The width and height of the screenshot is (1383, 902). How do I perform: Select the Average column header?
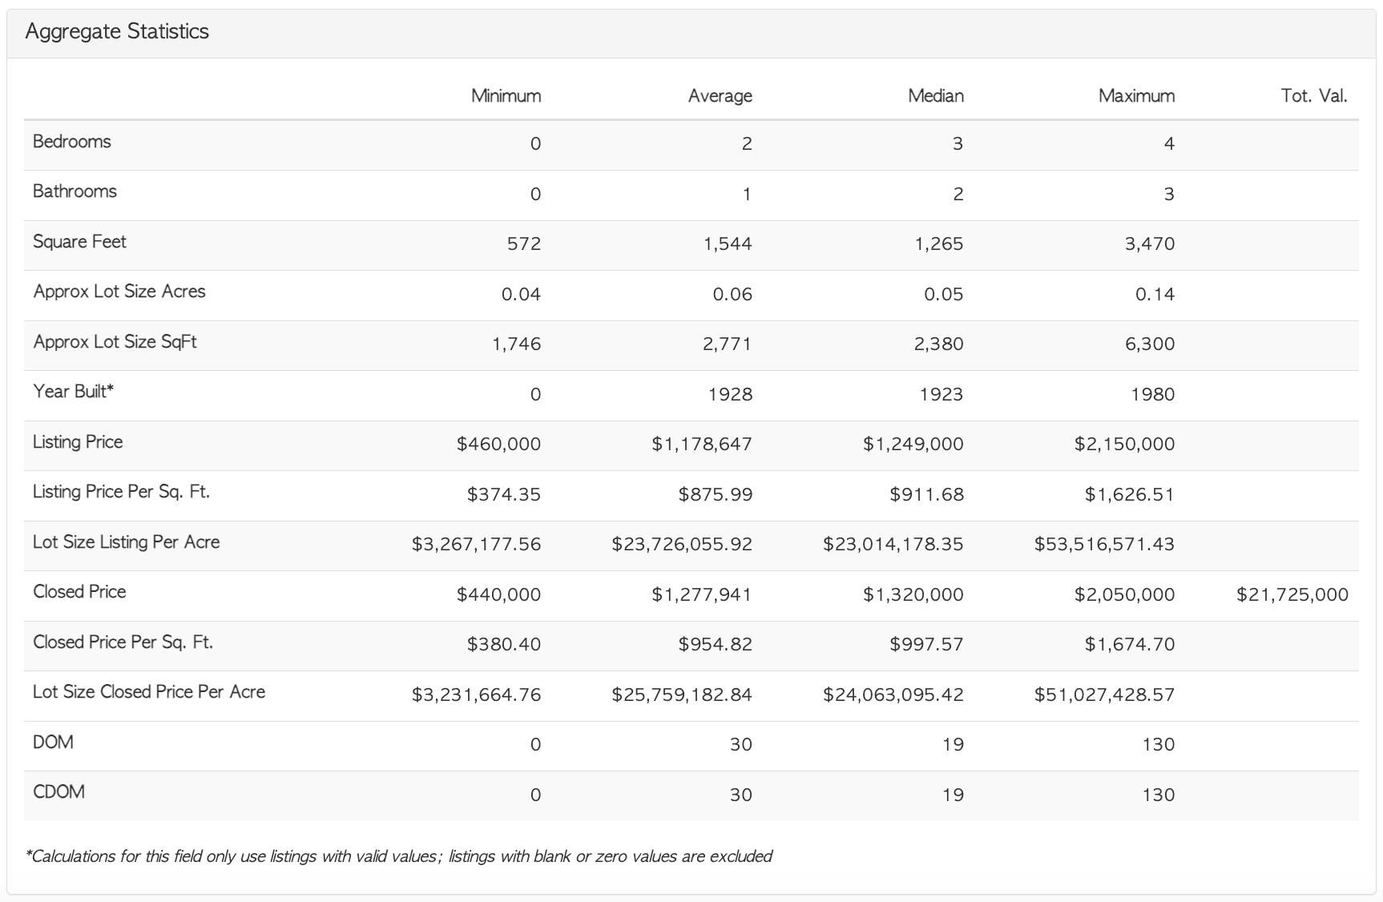point(720,96)
